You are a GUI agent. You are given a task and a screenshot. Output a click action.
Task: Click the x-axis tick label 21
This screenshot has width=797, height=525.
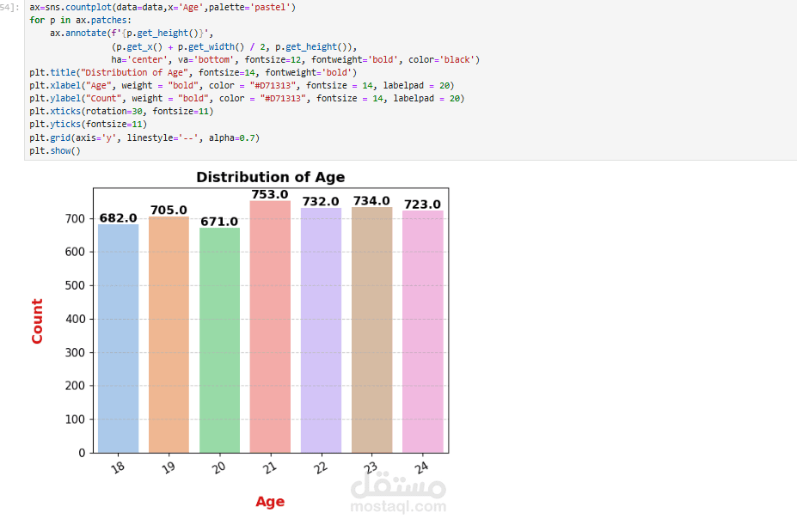coord(268,466)
